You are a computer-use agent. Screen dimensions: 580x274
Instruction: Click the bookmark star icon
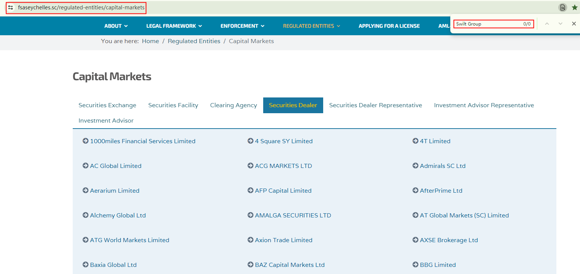pyautogui.click(x=574, y=7)
